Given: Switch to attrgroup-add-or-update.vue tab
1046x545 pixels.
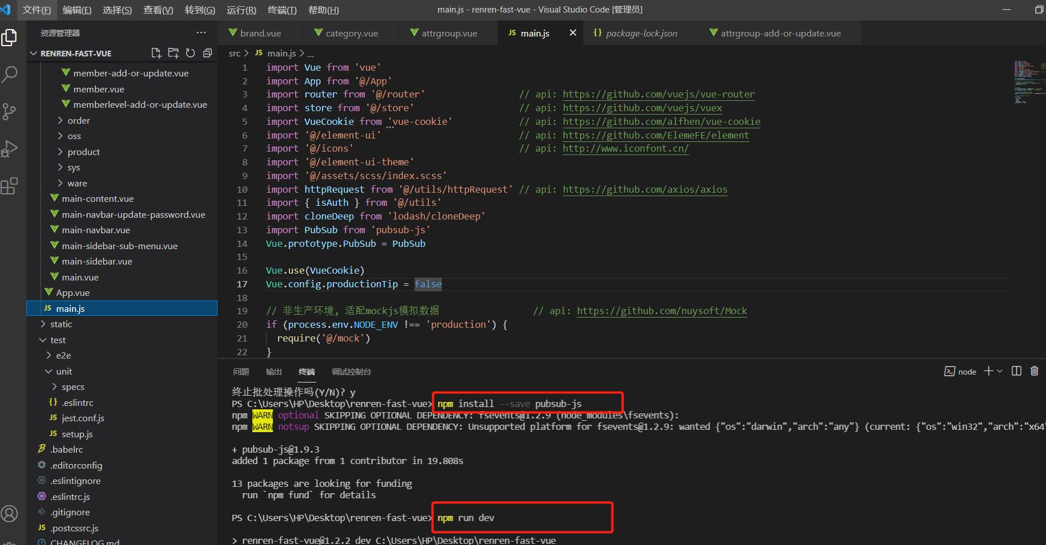Looking at the screenshot, I should click(781, 33).
